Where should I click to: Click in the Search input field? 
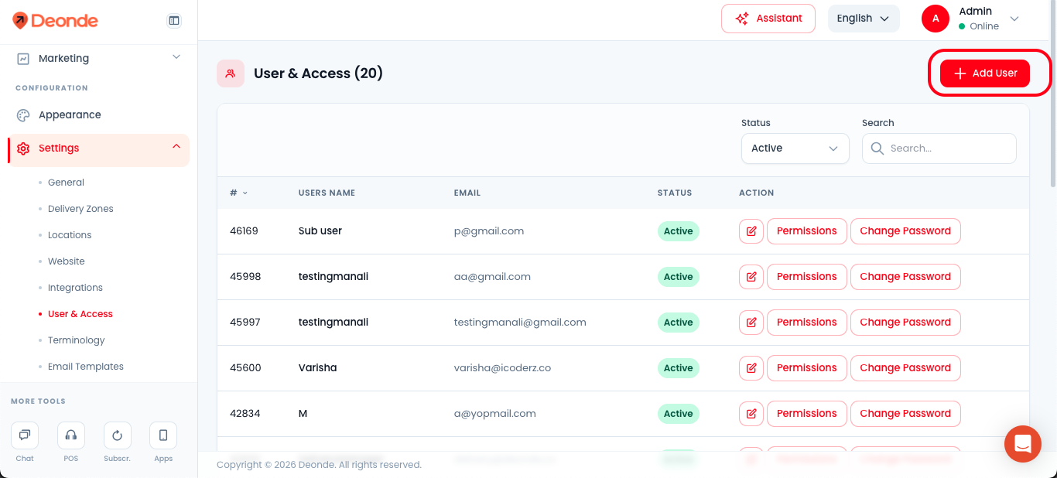(939, 149)
